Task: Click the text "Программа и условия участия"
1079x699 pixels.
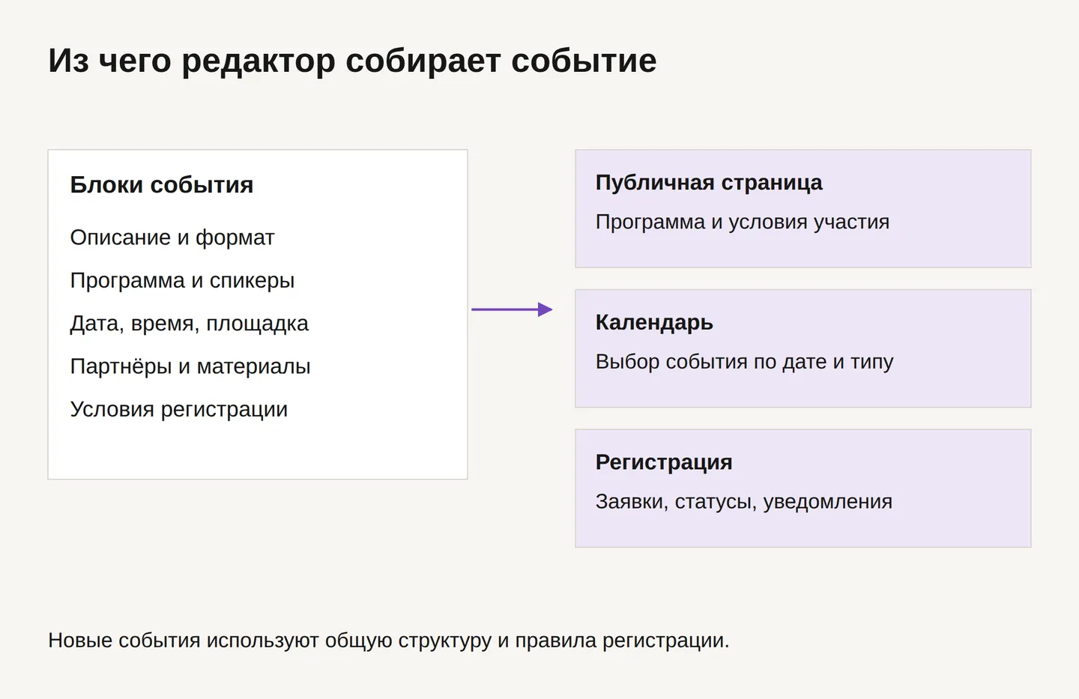Action: [743, 222]
